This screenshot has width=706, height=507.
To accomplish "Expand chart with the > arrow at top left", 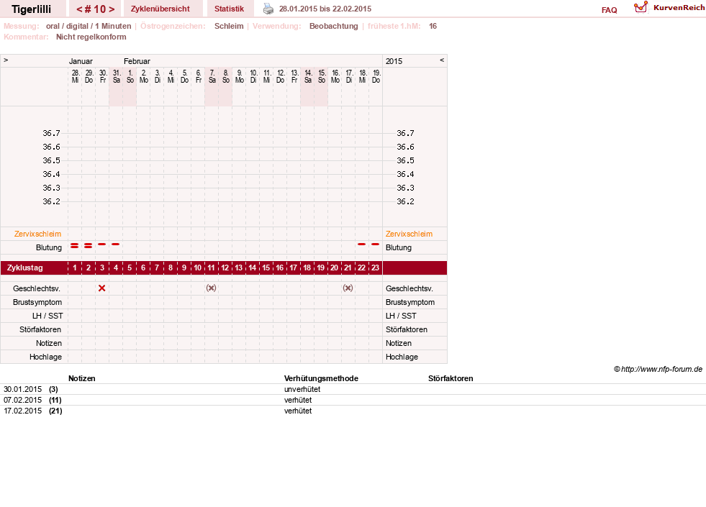I will (6, 60).
